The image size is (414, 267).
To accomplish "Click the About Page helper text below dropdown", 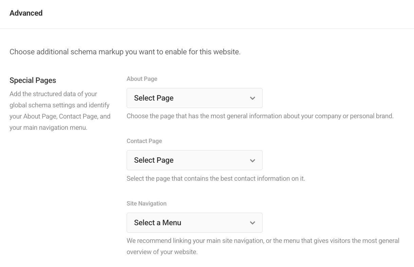I will pos(260,116).
